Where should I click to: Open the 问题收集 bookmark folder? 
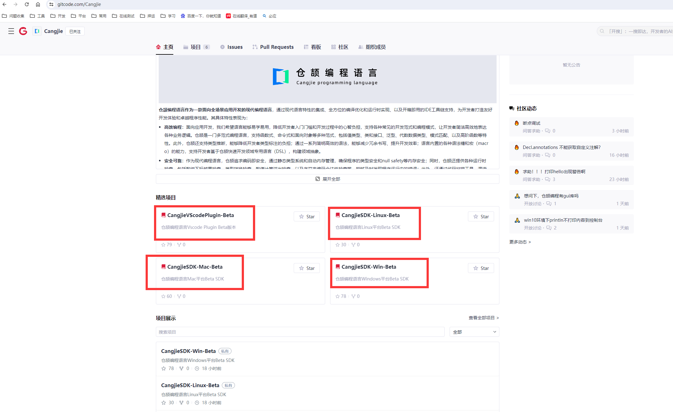13,16
